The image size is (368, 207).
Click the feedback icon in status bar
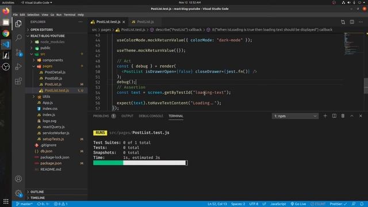(354, 204)
